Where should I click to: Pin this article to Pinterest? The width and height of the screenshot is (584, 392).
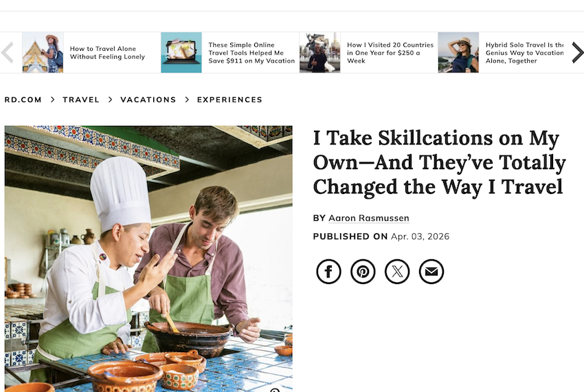click(363, 272)
